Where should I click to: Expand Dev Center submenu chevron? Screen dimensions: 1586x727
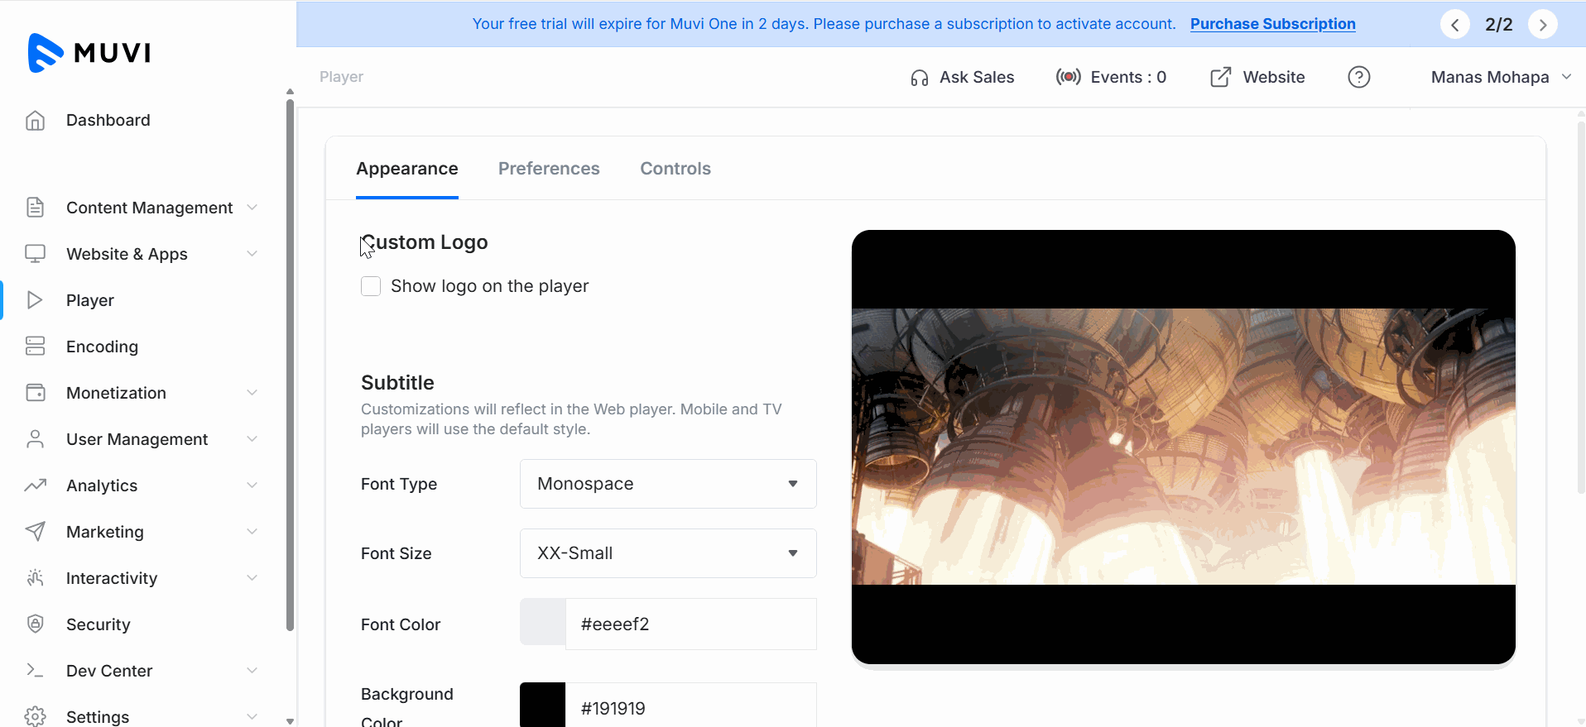click(x=252, y=671)
